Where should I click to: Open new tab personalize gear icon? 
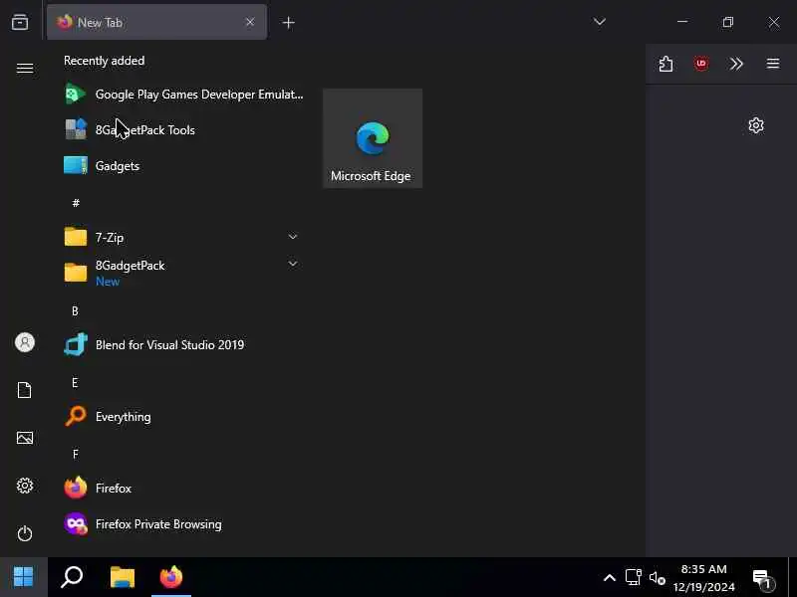pyautogui.click(x=756, y=125)
